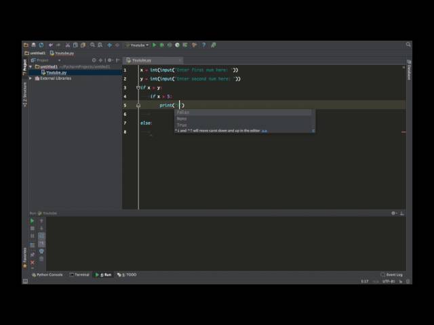The width and height of the screenshot is (434, 325).
Task: Click Collapse All icon in Project panel
Action: click(101, 60)
